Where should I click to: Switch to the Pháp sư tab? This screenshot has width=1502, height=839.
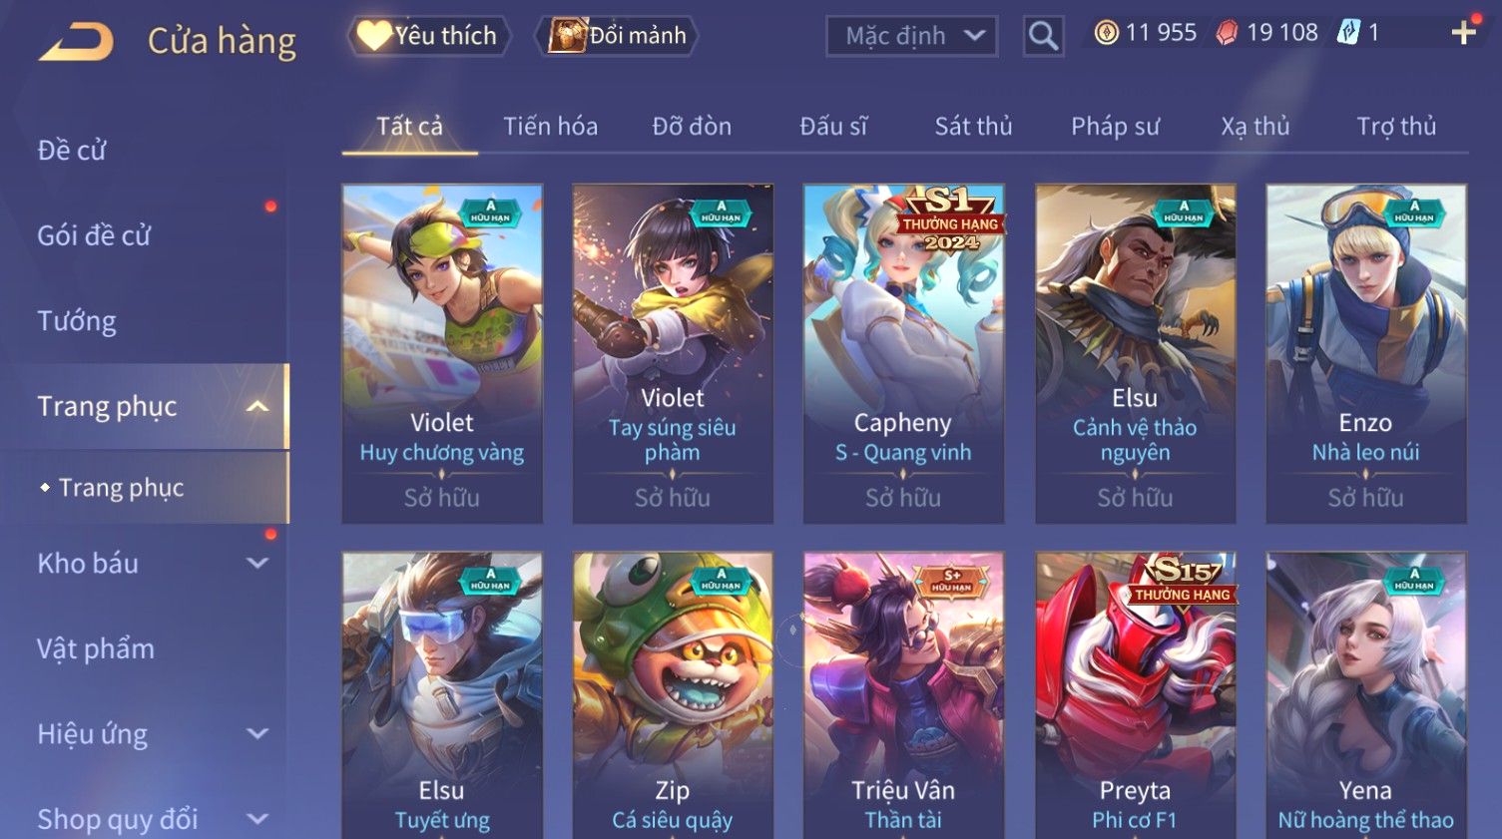[x=1115, y=127]
